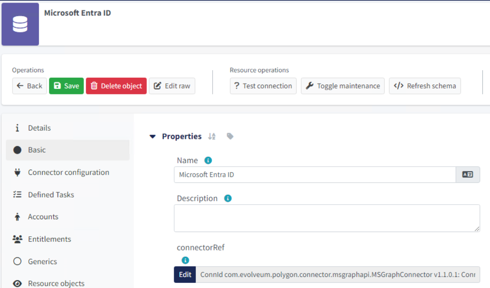Click the Name input field
The height and width of the screenshot is (288, 490).
click(315, 175)
